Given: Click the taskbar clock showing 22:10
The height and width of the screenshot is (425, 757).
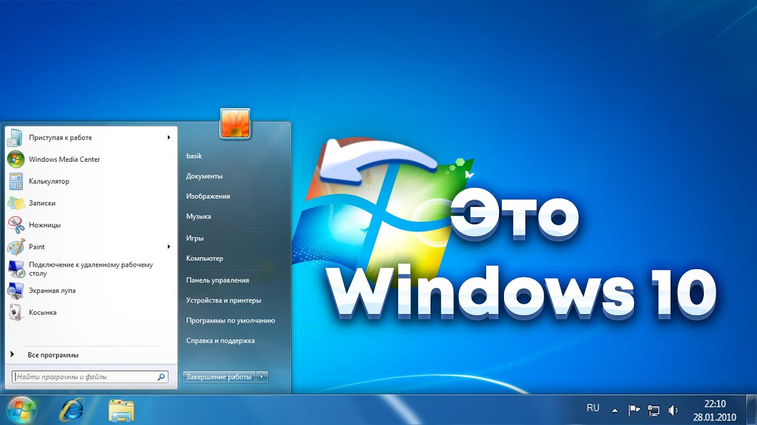Looking at the screenshot, I should click(714, 404).
